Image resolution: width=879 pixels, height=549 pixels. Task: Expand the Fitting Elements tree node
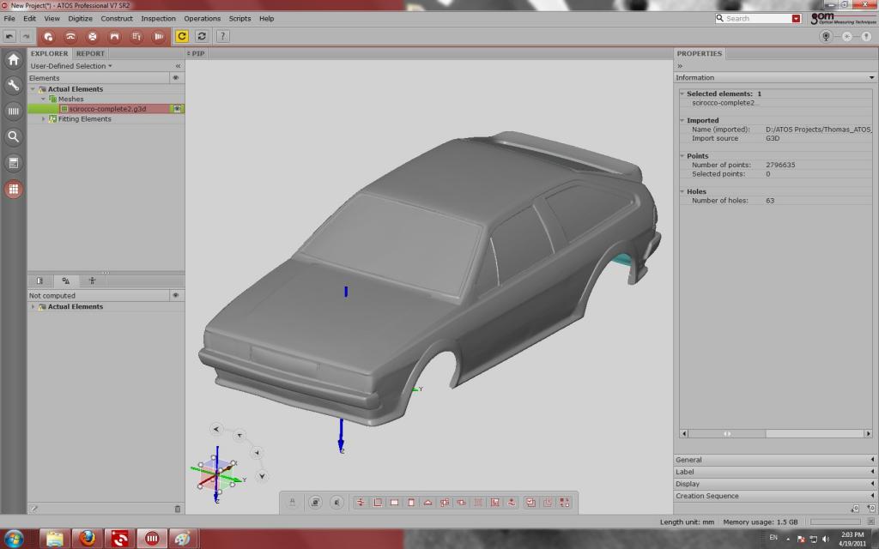tap(44, 119)
